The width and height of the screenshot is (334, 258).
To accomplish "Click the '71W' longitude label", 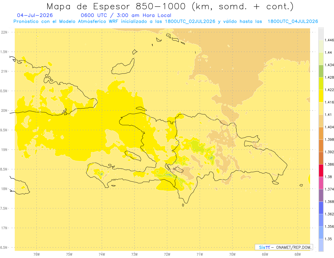I will [200, 254].
